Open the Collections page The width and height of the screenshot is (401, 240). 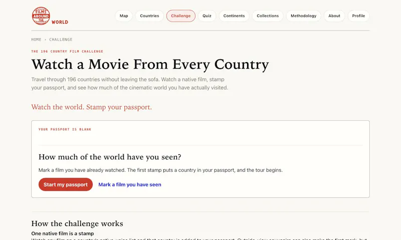coord(268,16)
